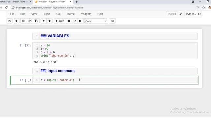The width and height of the screenshot is (211, 118).
Task: Move the selected cell up with the arrow
Action: click(44, 21)
